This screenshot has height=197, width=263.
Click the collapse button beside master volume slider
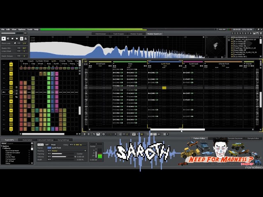(x=25, y=33)
